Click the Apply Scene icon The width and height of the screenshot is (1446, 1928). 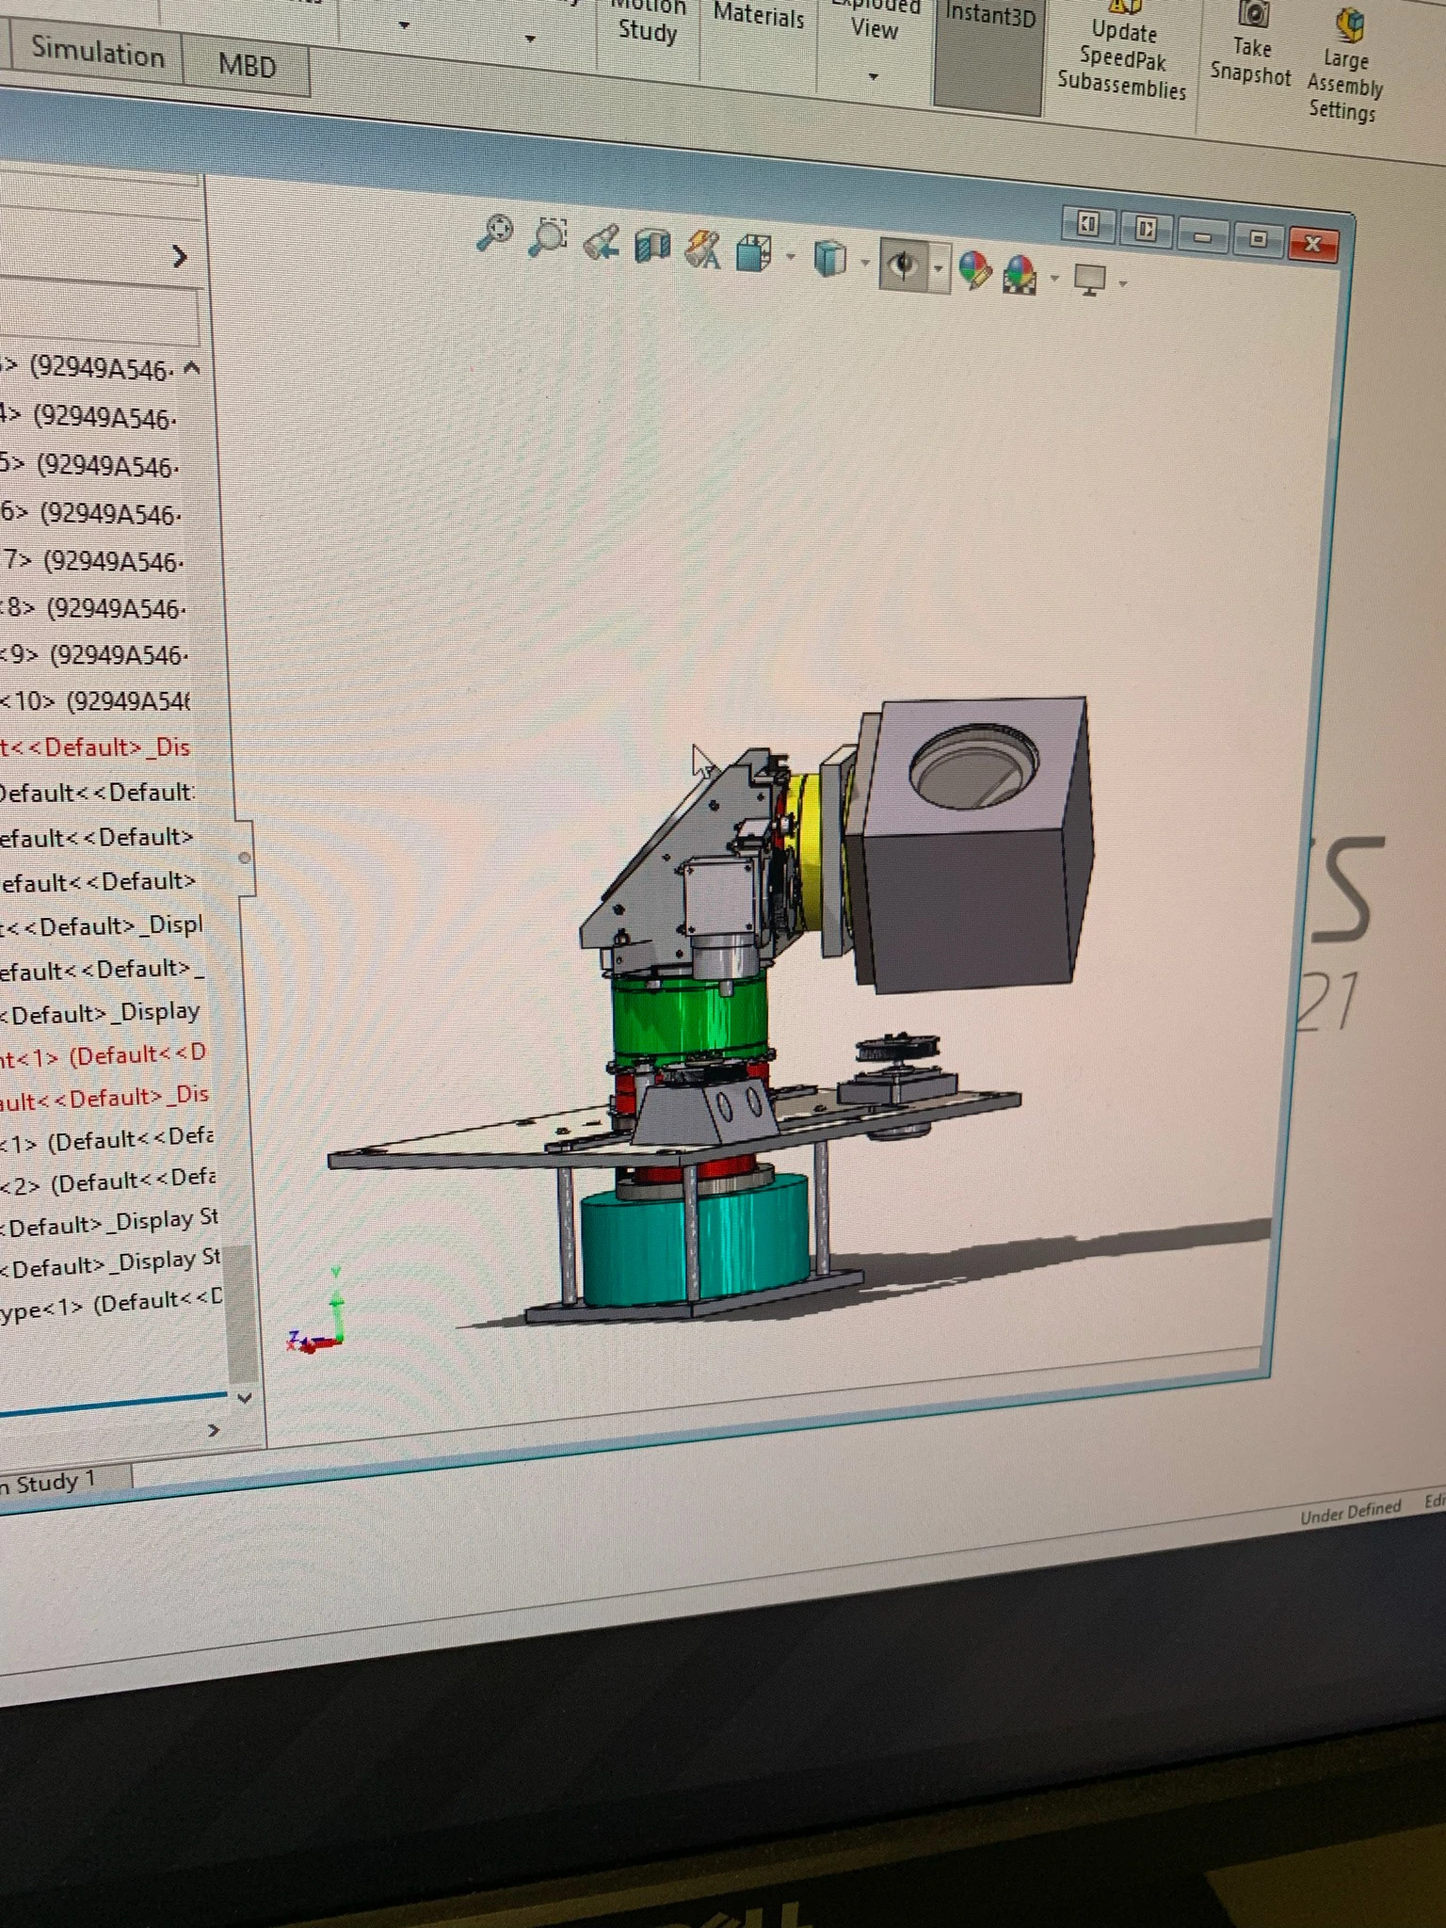(1020, 275)
